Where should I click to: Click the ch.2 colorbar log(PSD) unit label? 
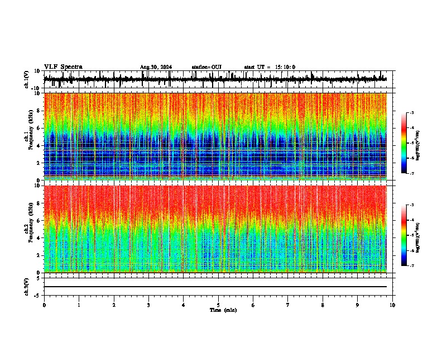(418, 238)
